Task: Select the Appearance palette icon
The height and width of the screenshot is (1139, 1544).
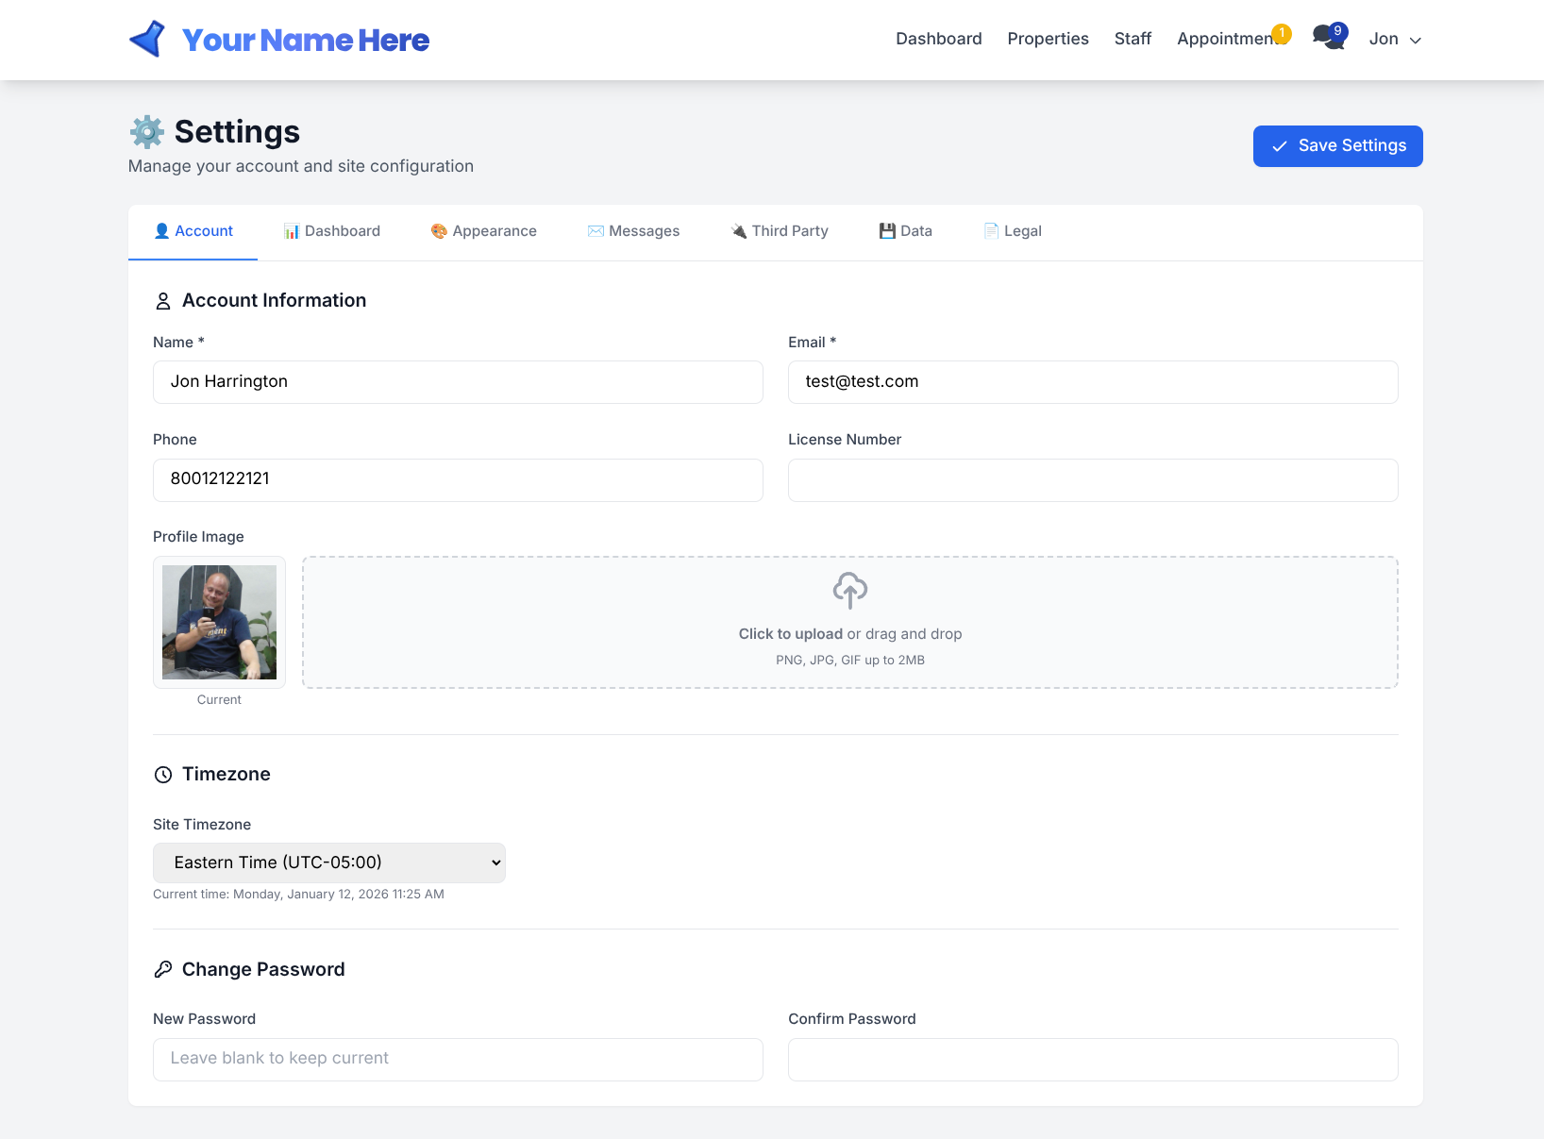Action: (x=439, y=230)
